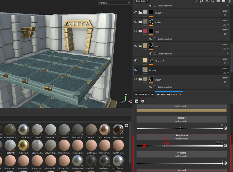Open the GOLD folder icon
Image resolution: width=233 pixels, height=172 pixels.
[140, 46]
